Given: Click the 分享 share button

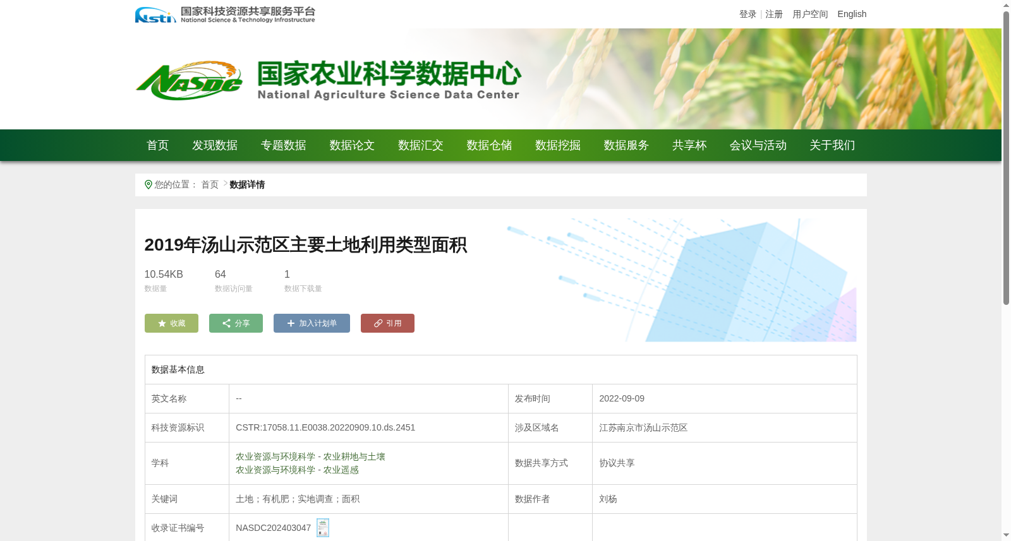Looking at the screenshot, I should click(236, 323).
